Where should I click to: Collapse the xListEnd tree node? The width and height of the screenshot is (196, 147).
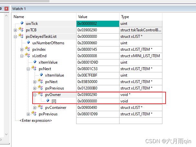coord(22,56)
